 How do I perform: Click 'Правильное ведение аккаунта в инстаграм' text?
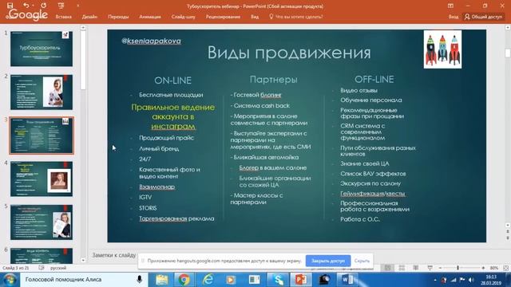tap(173, 116)
